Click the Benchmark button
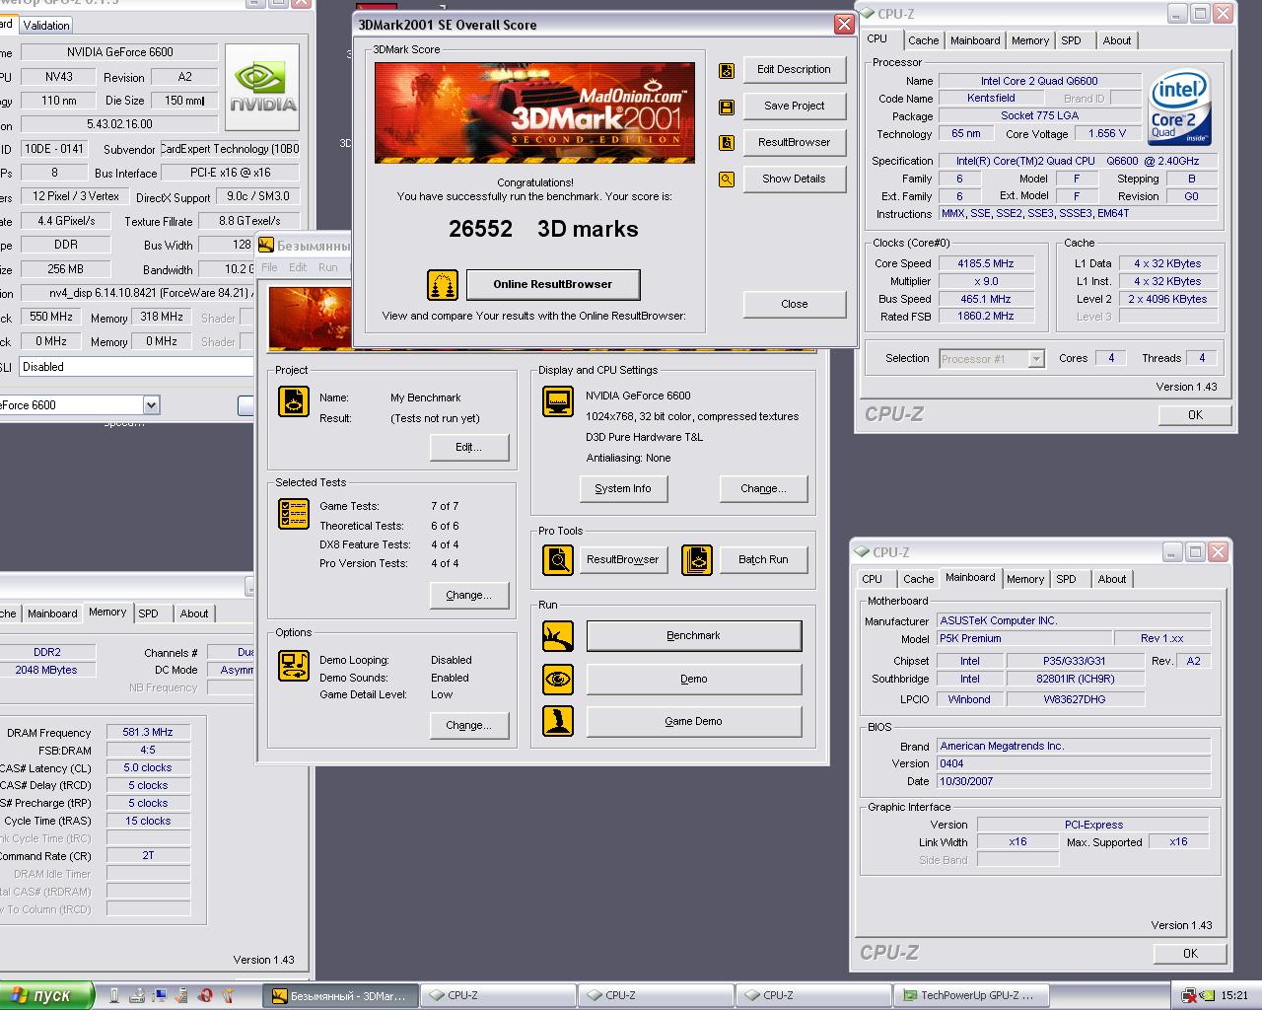Screen dimensions: 1262x1010 (x=694, y=636)
